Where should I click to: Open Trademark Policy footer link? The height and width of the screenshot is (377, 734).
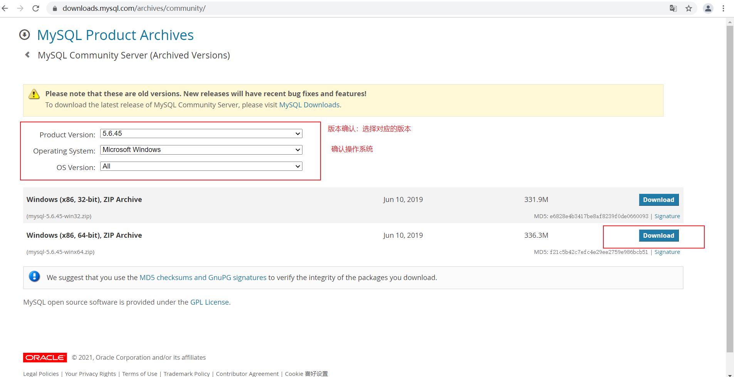186,374
